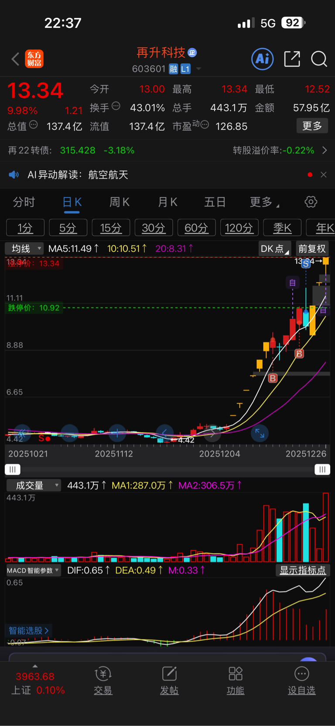This screenshot has height=726, width=335.
Task: Tap the share export icon
Action: pyautogui.click(x=292, y=59)
